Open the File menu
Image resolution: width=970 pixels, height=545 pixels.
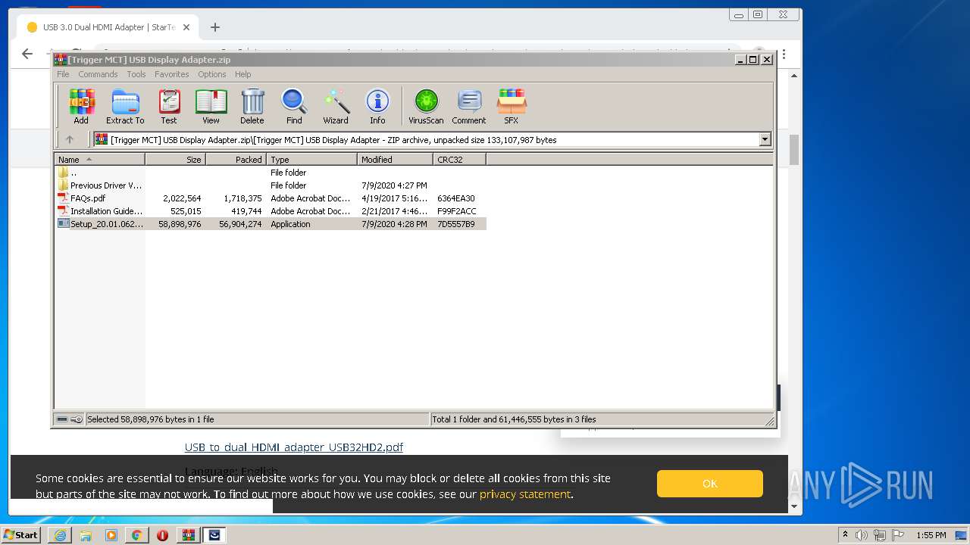[x=63, y=74]
